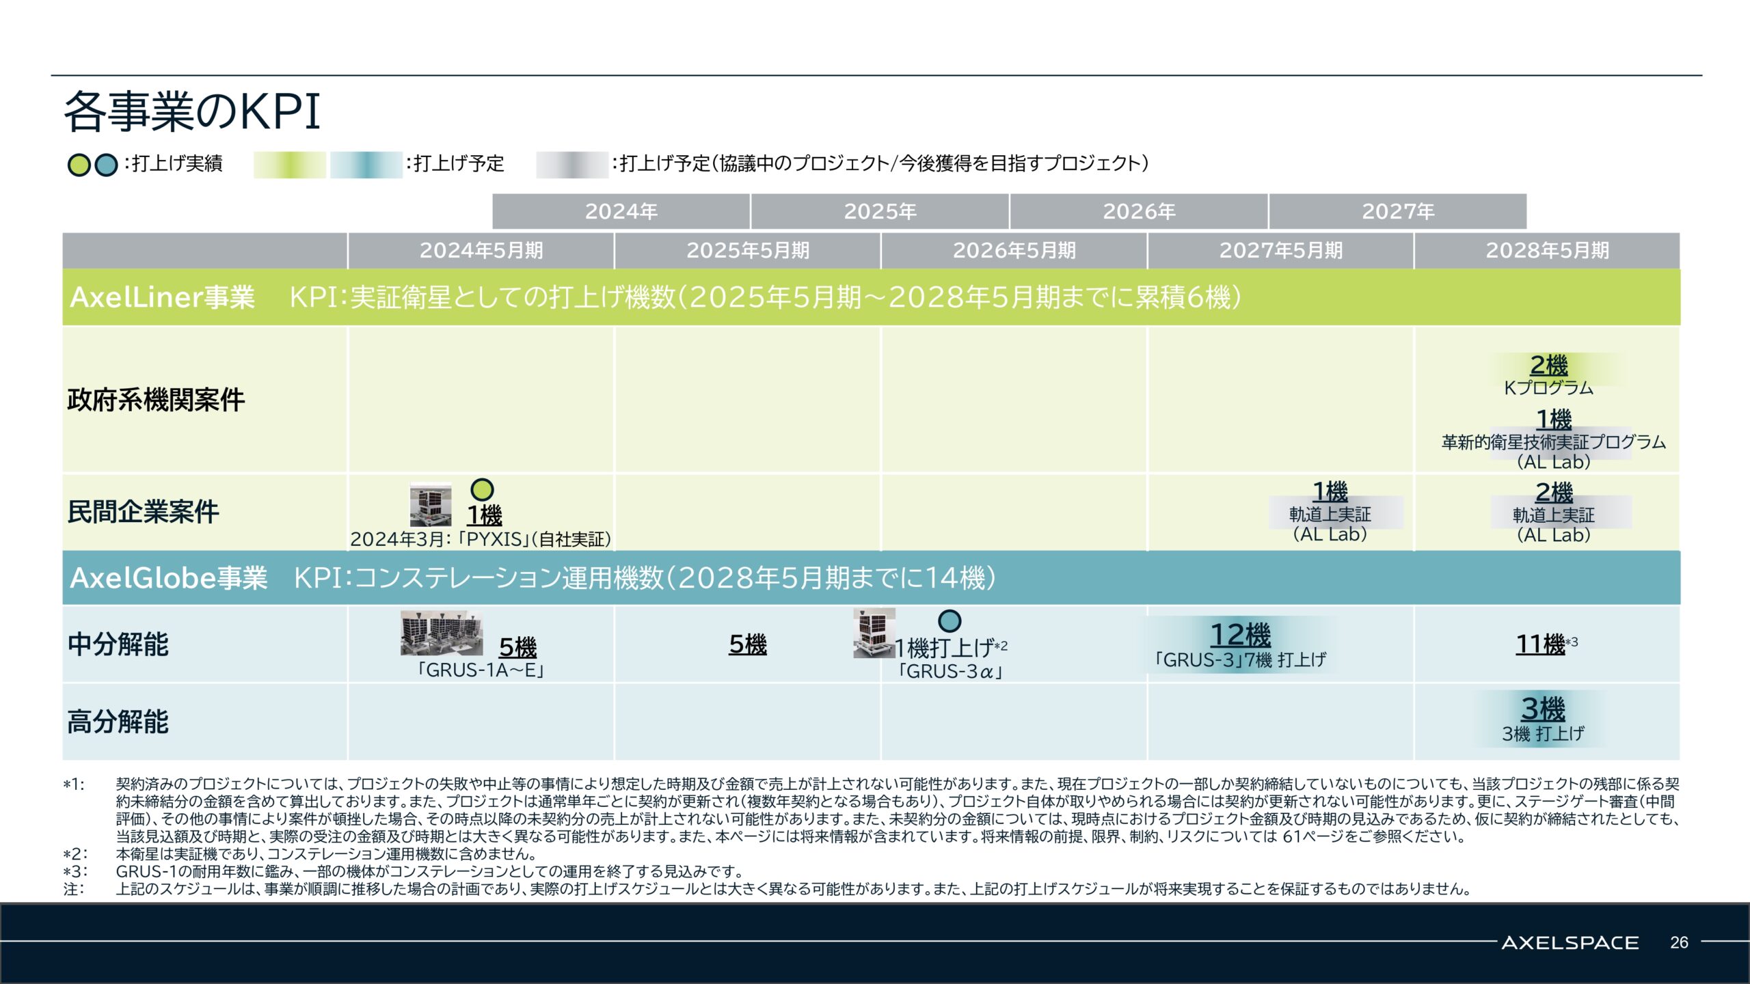Click the 2機 軌道上実証 in 2028年5月期
Viewport: 1750px width, 984px height.
(1554, 512)
